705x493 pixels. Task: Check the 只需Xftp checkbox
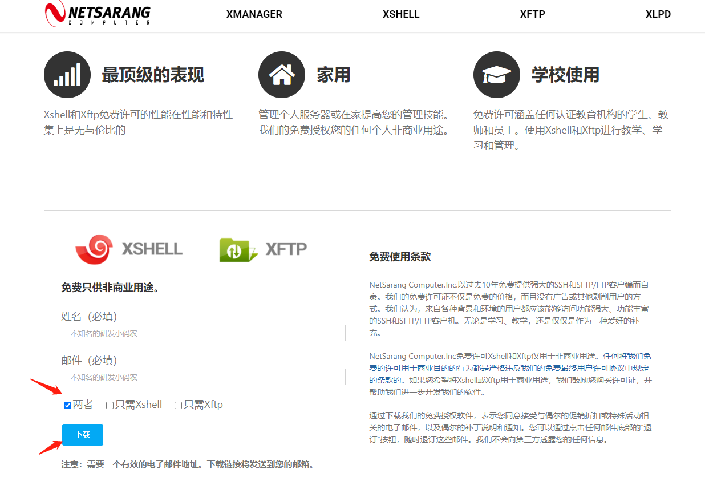pyautogui.click(x=179, y=405)
